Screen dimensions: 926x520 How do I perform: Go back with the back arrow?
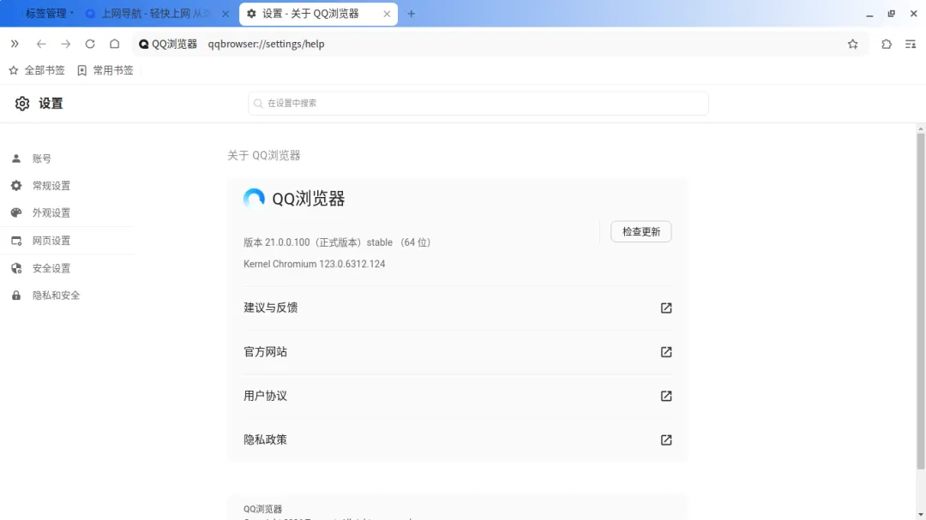click(41, 44)
